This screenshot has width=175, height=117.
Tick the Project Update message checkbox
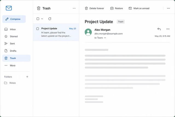(x=38, y=29)
